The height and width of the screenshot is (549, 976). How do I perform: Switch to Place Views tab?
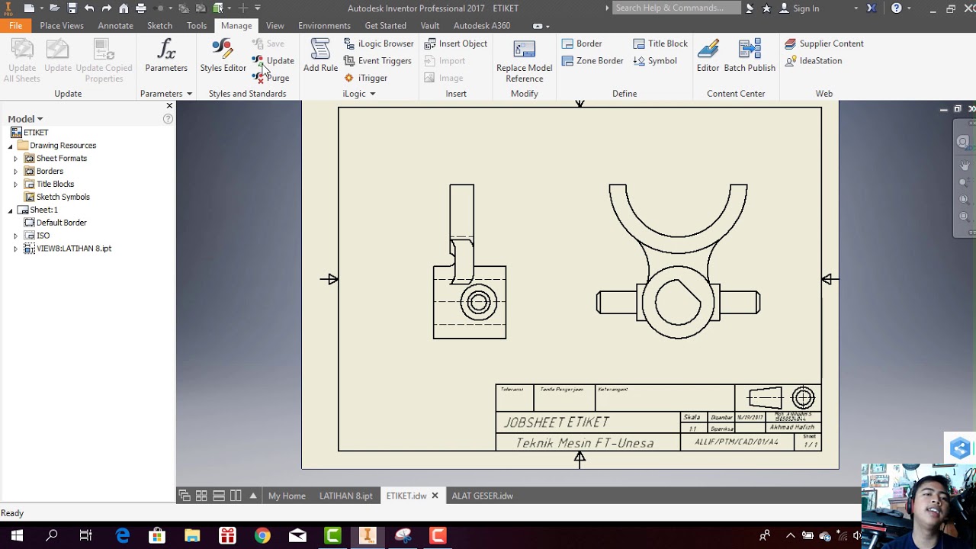pos(62,26)
